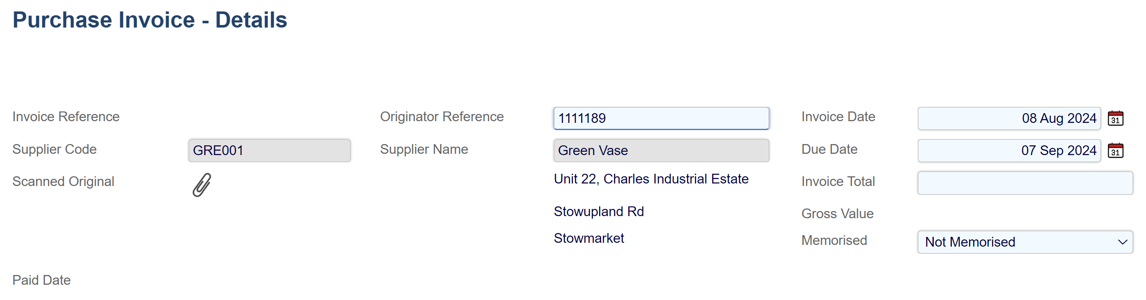Open the Due Date calendar picker
The image size is (1146, 300).
click(1115, 150)
